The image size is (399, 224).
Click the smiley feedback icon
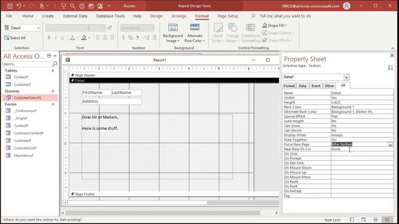tap(82, 6)
